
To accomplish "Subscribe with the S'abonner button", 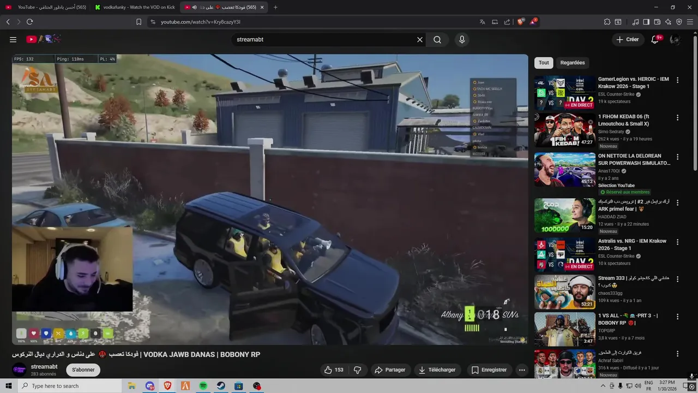I will pos(83,370).
